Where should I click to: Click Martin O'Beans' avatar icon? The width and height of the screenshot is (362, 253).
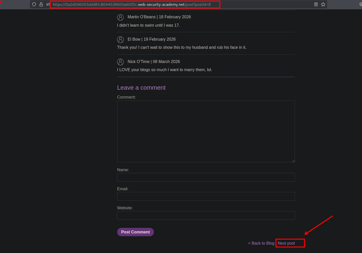(x=120, y=17)
